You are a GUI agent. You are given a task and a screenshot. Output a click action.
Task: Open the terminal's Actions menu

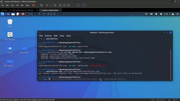click(x=48, y=36)
